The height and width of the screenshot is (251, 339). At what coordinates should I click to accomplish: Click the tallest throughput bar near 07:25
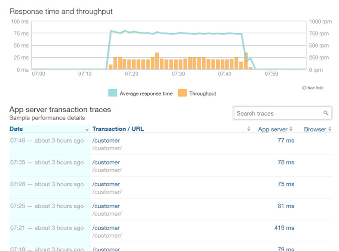pyautogui.click(x=157, y=61)
